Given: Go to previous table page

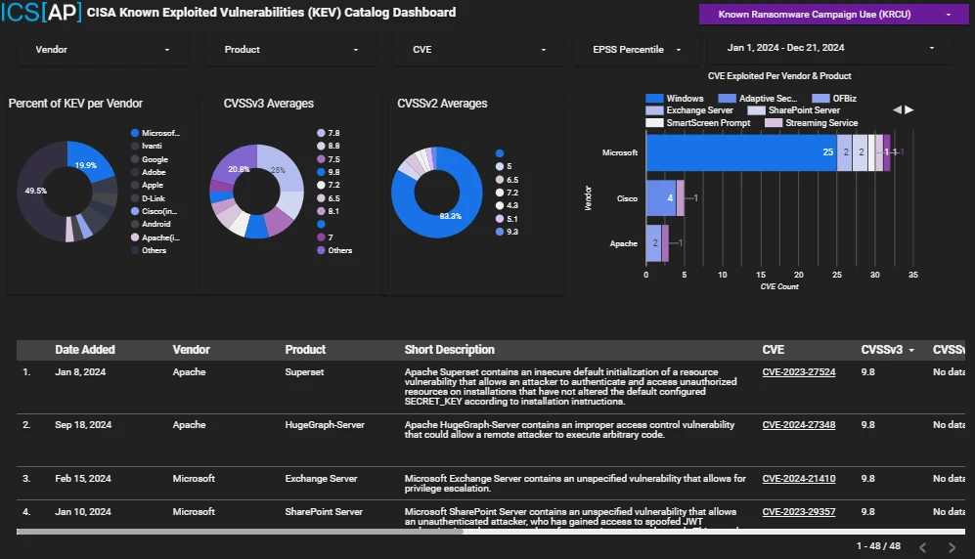Looking at the screenshot, I should click(x=922, y=546).
